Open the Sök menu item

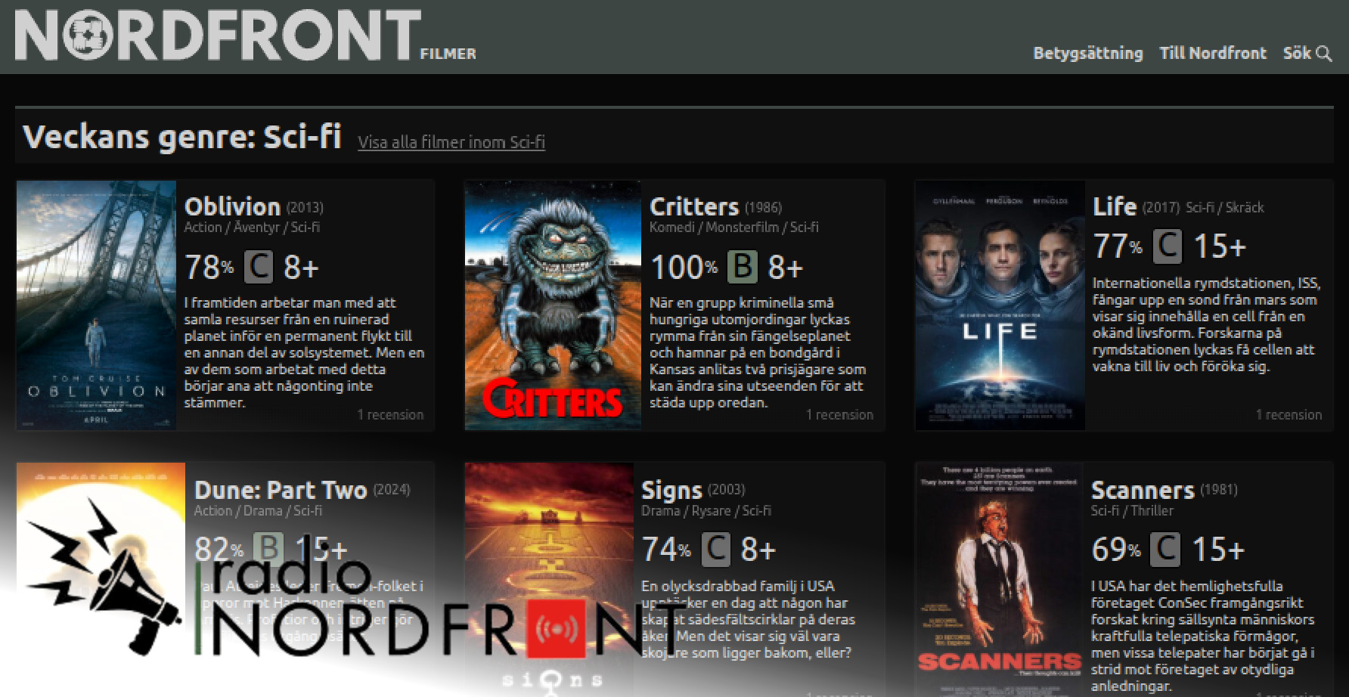point(1297,54)
